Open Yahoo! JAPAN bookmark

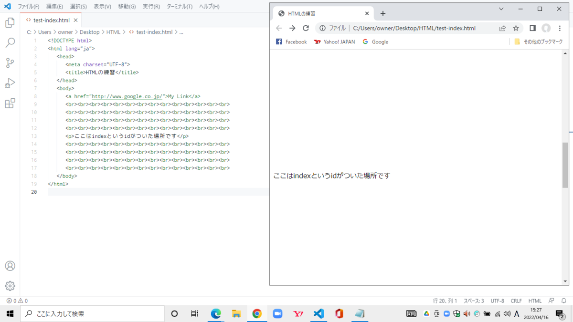[334, 42]
